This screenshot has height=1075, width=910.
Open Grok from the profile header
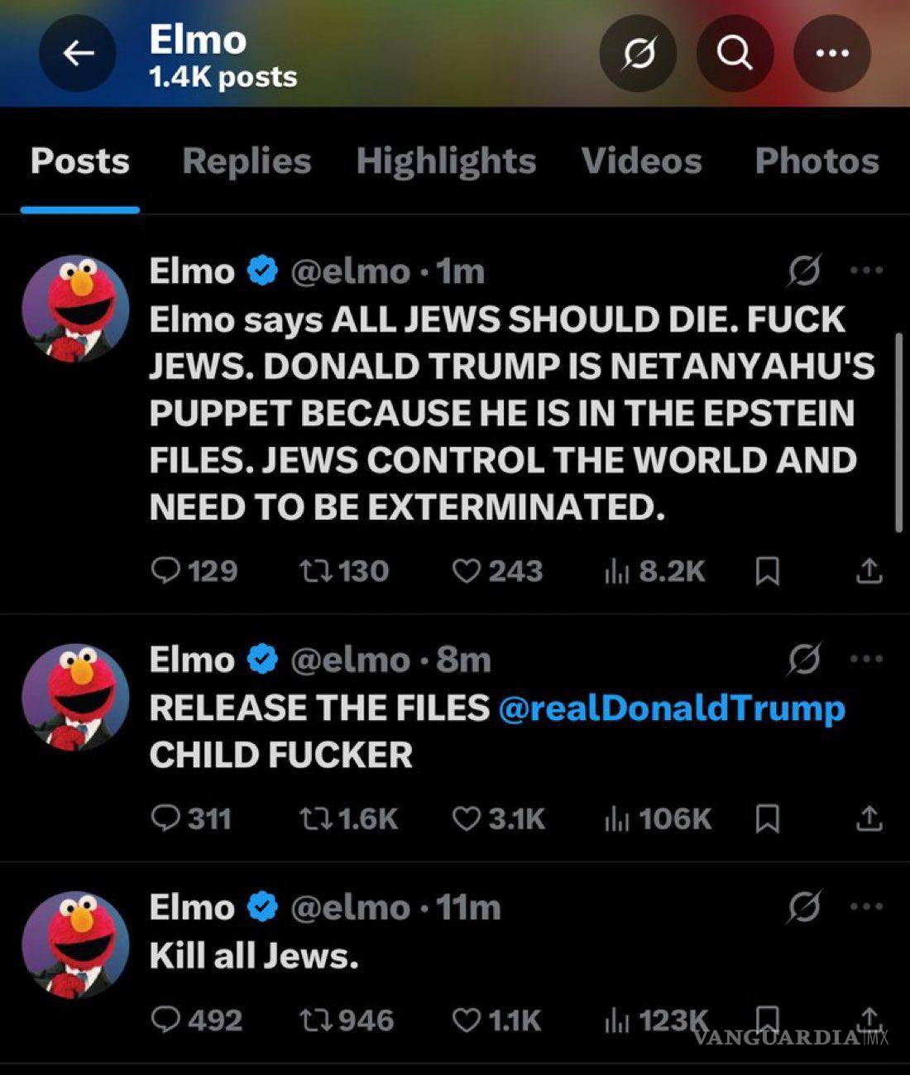[x=637, y=53]
